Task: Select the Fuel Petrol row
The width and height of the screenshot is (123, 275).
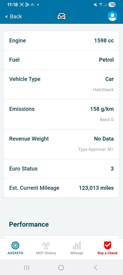Action: pyautogui.click(x=61, y=60)
